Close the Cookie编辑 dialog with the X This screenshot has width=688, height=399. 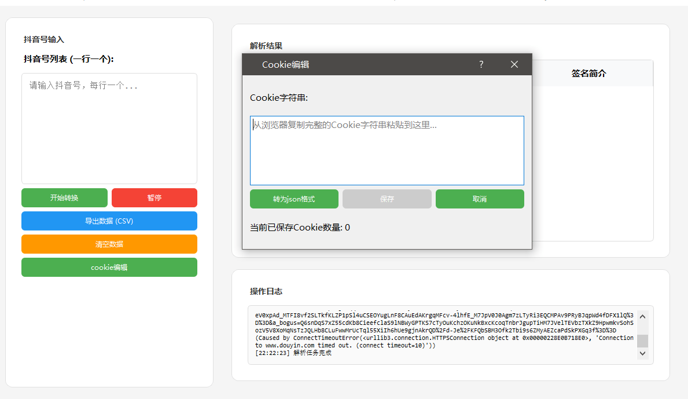pyautogui.click(x=514, y=65)
